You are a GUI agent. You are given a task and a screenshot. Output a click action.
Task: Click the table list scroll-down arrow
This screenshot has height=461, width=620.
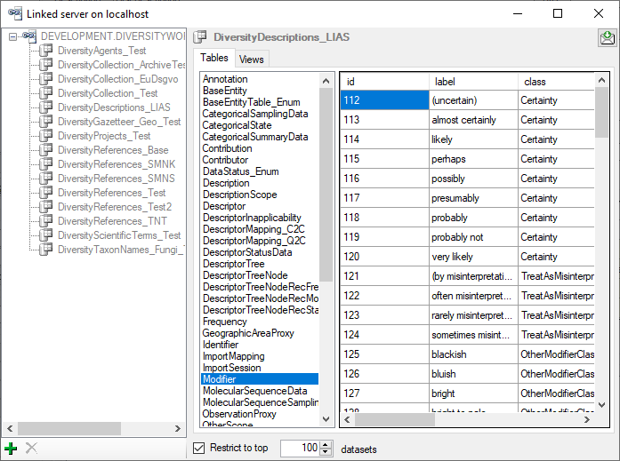tap(326, 419)
